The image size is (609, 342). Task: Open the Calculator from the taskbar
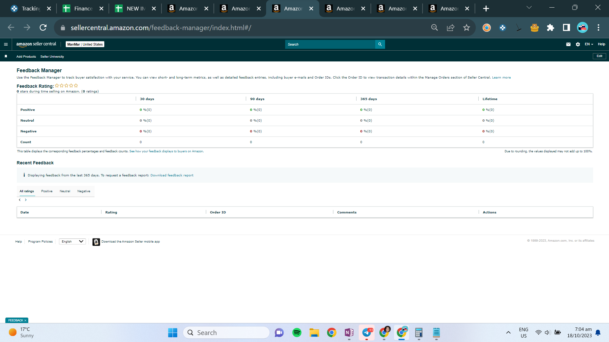(x=419, y=332)
